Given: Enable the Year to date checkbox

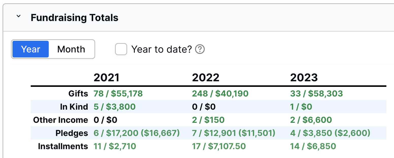Looking at the screenshot, I should [121, 49].
